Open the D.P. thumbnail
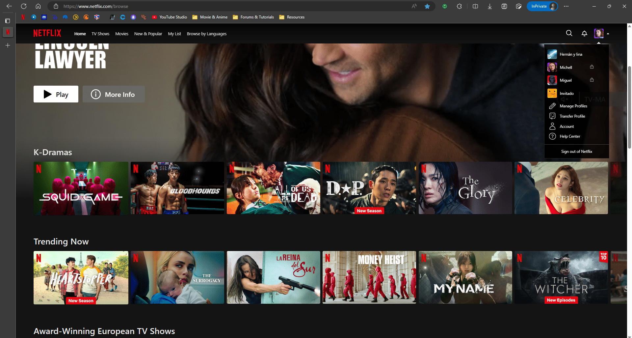This screenshot has width=632, height=338. [369, 188]
